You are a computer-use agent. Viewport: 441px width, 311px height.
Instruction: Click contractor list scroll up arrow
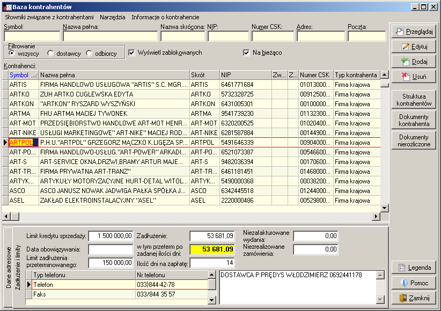tap(384, 75)
